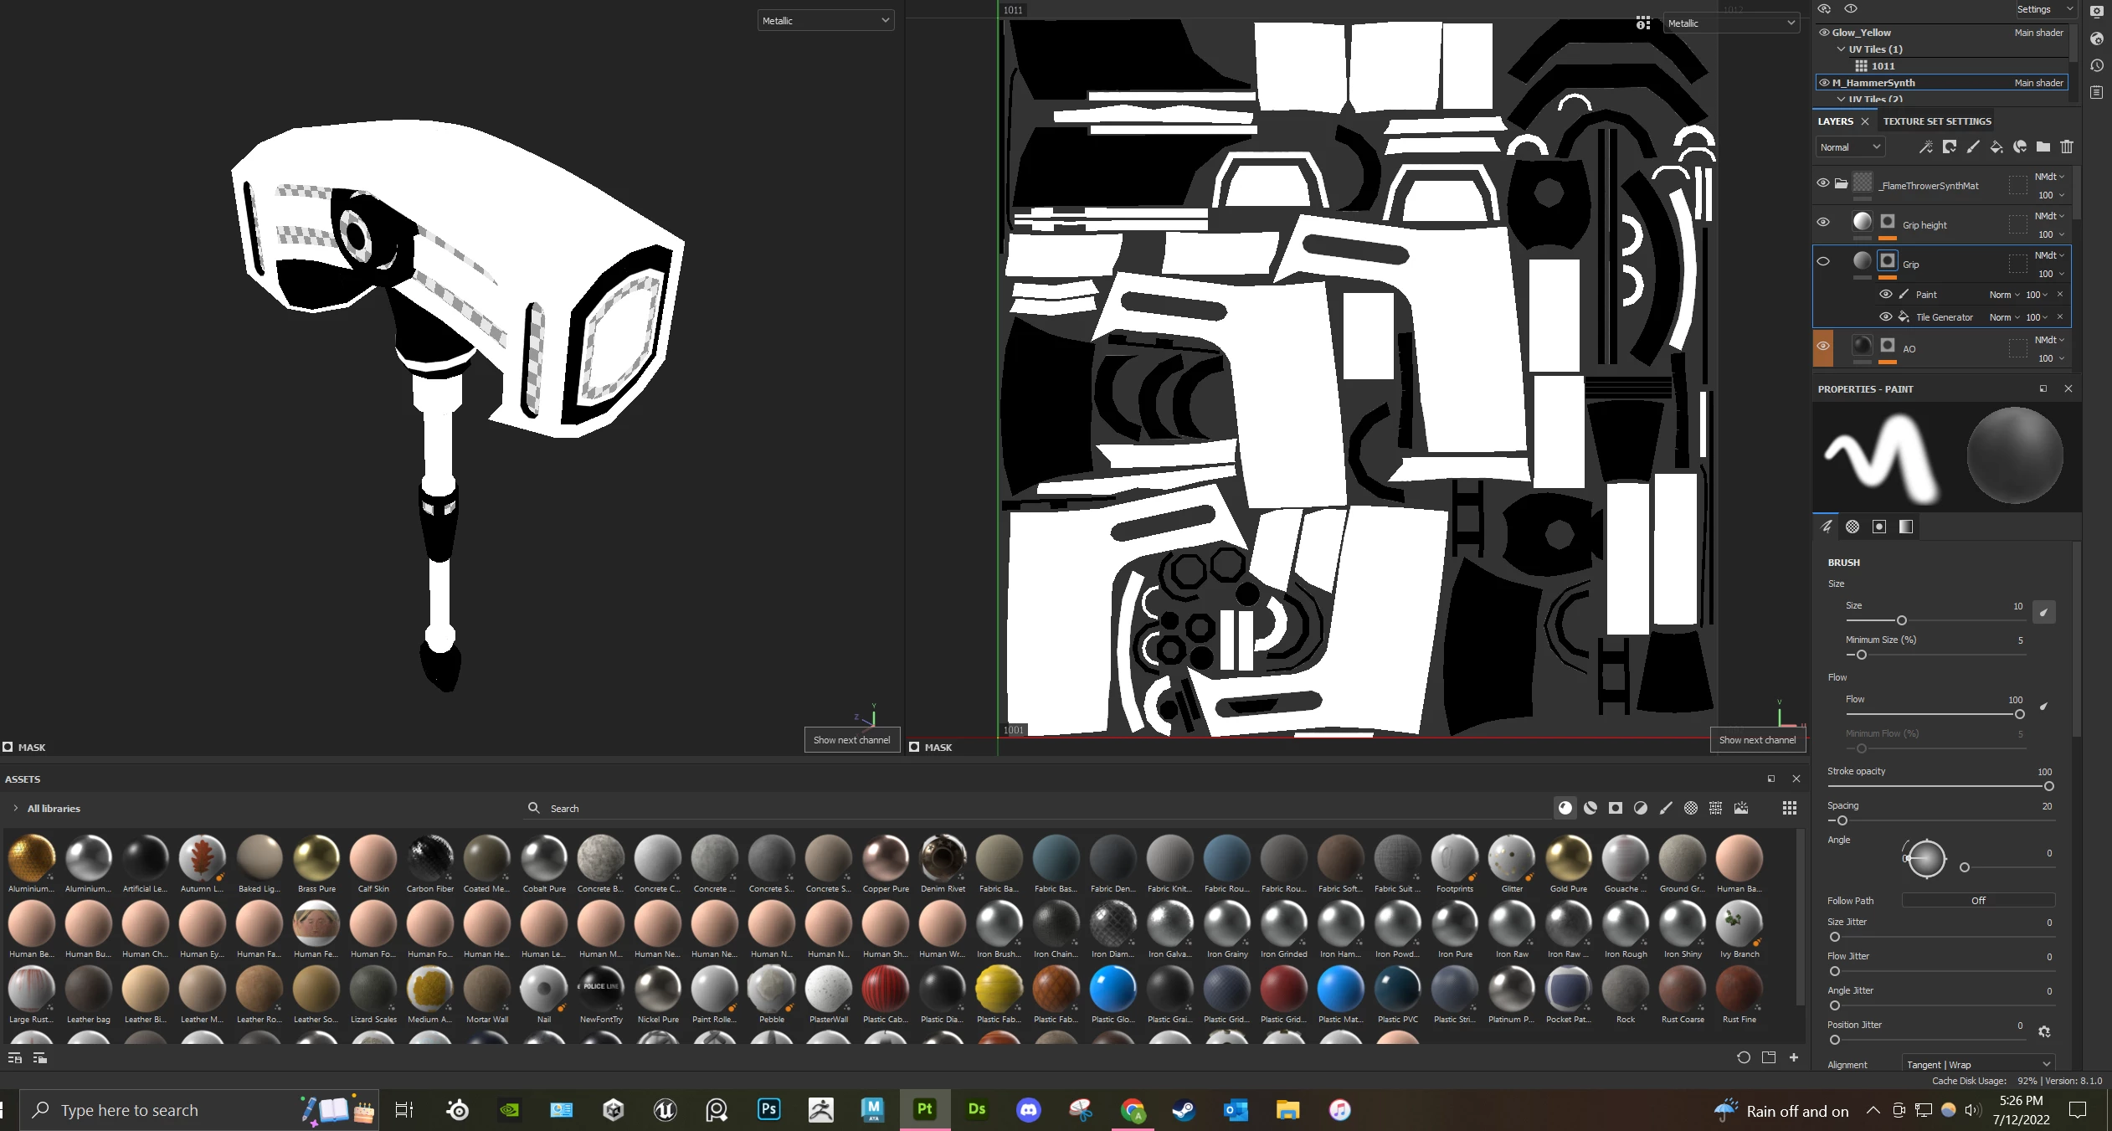Image resolution: width=2112 pixels, height=1131 pixels.
Task: Open the Normal blending mode dropdown
Action: pos(1848,147)
